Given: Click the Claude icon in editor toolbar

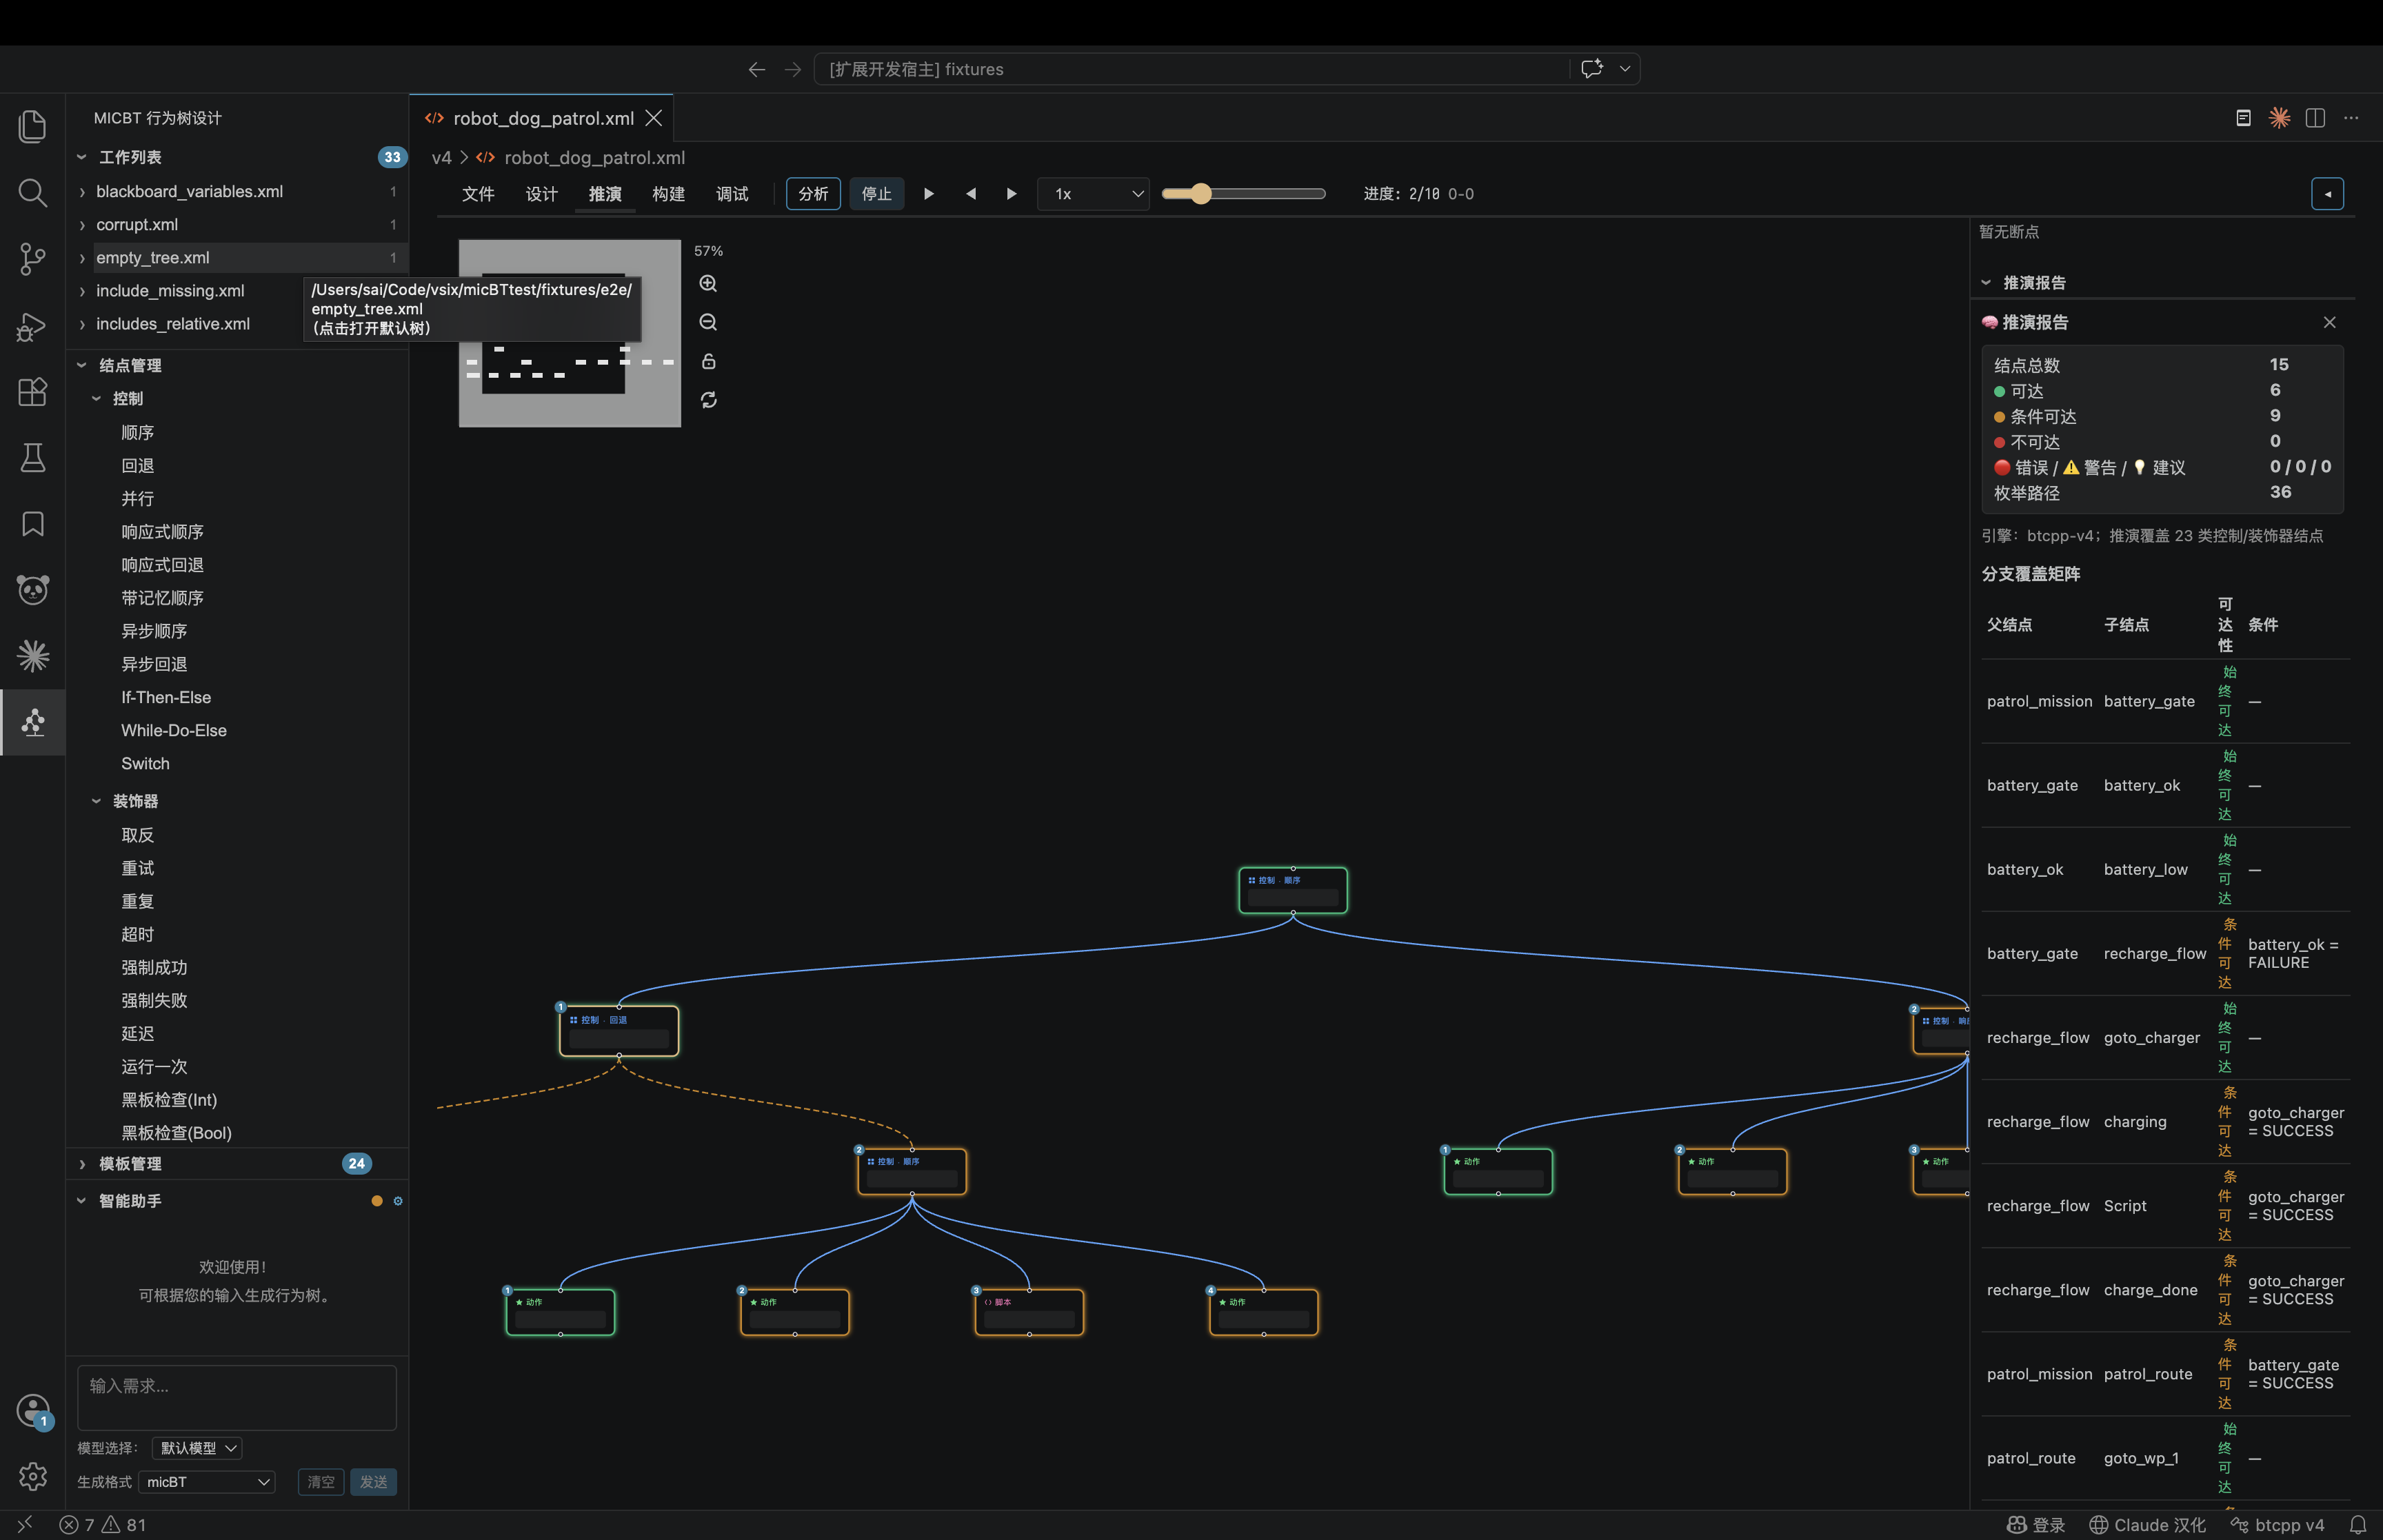Looking at the screenshot, I should [2280, 118].
